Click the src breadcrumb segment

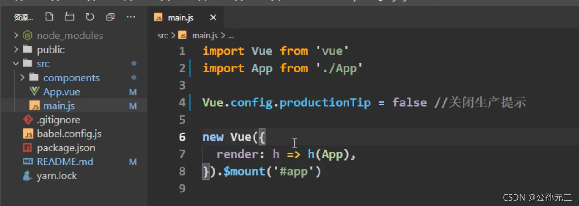pos(162,36)
